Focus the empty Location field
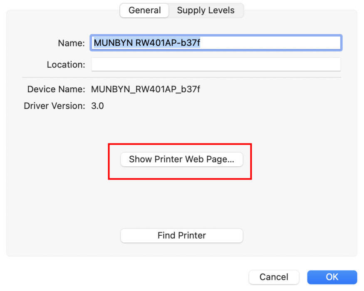The width and height of the screenshot is (364, 291). [216, 64]
